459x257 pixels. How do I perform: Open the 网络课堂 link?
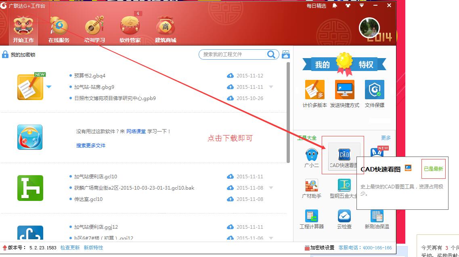136,132
